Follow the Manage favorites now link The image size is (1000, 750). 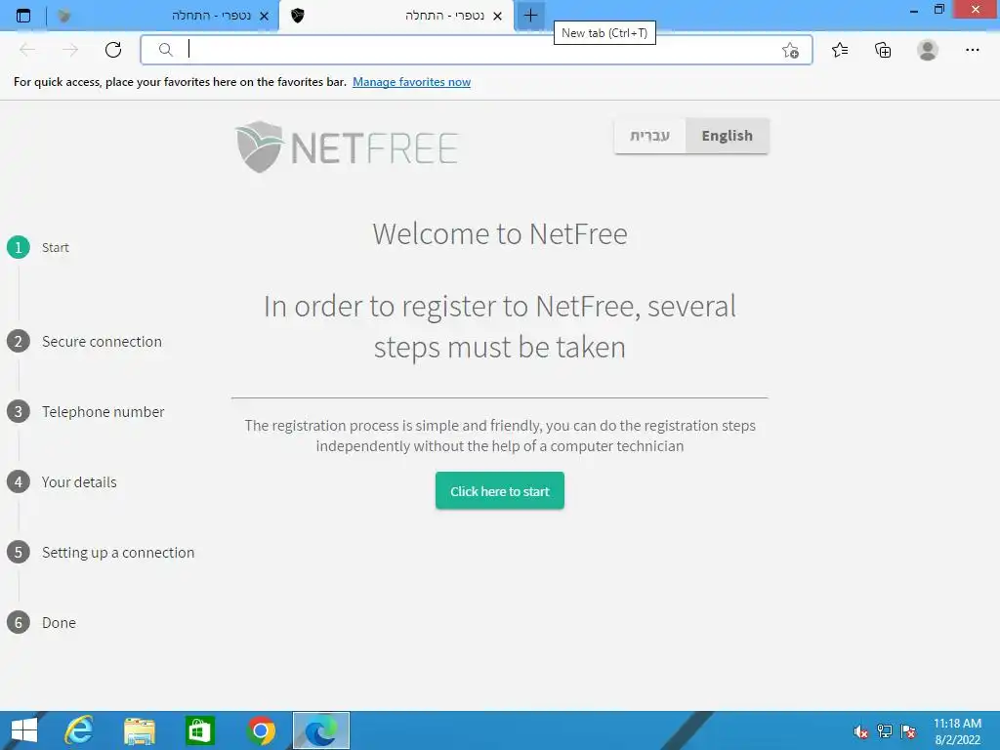411,82
